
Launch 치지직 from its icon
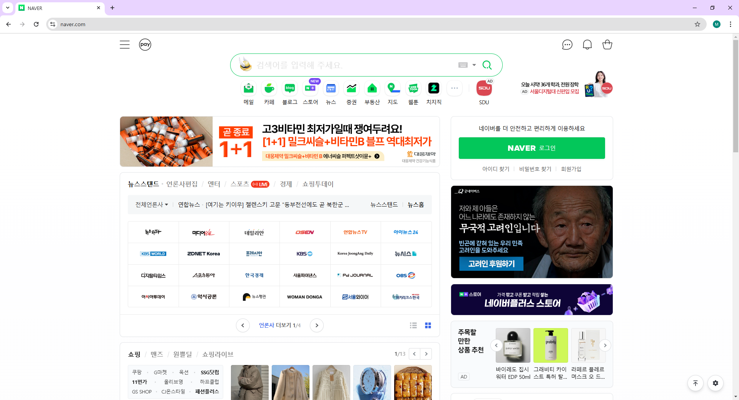tap(433, 88)
